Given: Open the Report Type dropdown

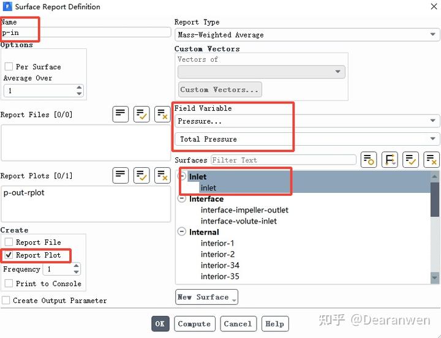Looking at the screenshot, I should pos(307,34).
